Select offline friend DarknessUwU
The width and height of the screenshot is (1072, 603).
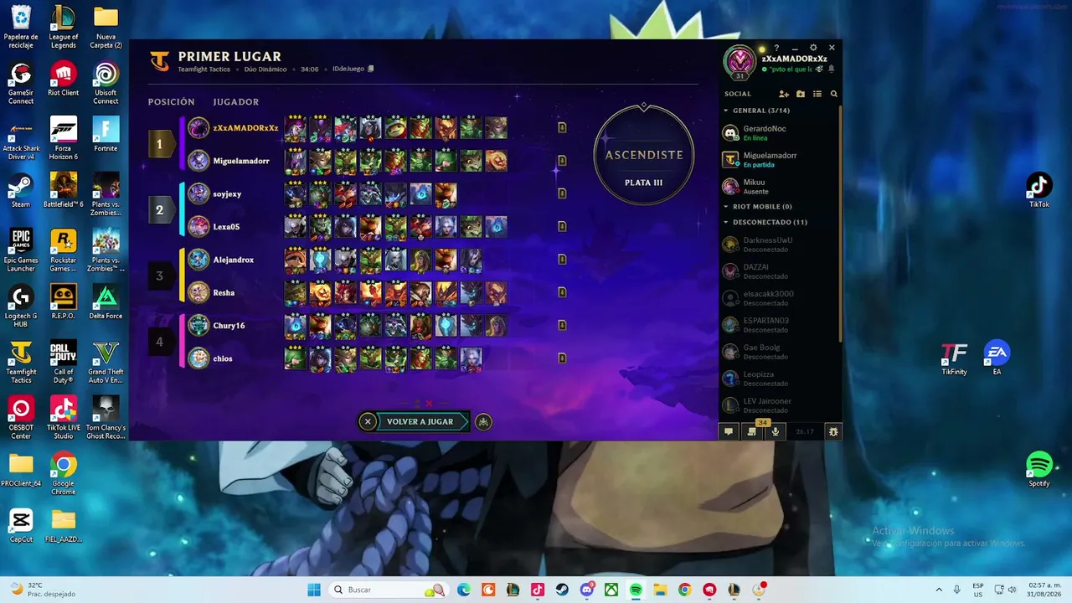point(779,245)
